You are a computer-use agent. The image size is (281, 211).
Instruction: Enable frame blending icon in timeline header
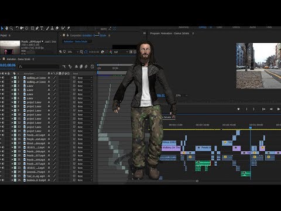click(x=81, y=67)
